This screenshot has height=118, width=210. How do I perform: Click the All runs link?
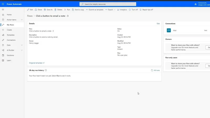click(x=157, y=70)
